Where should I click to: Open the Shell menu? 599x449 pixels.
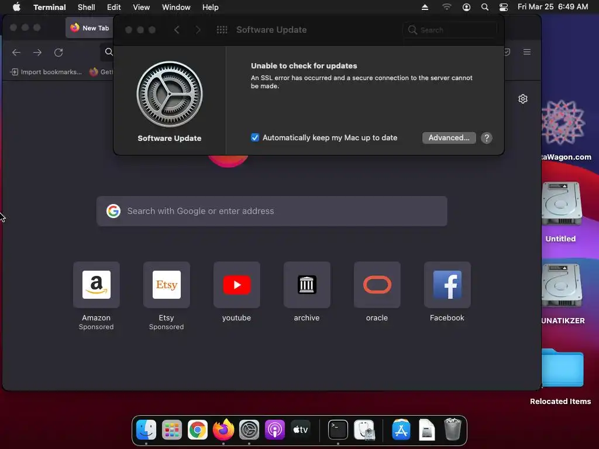click(87, 7)
